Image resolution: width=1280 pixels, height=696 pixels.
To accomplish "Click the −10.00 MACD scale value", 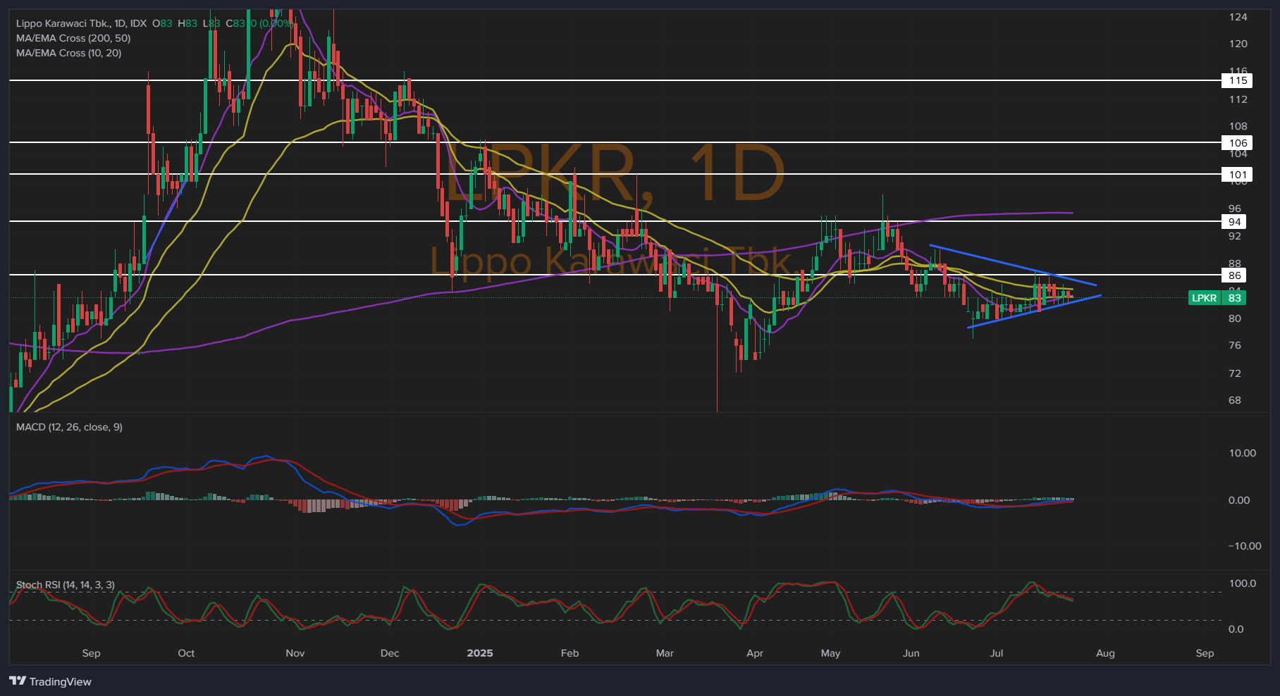I will pos(1244,546).
